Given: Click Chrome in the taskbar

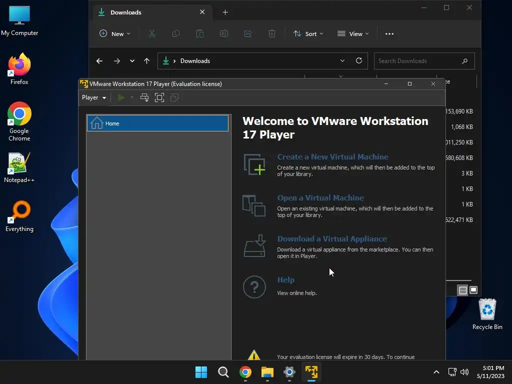Looking at the screenshot, I should [245, 372].
